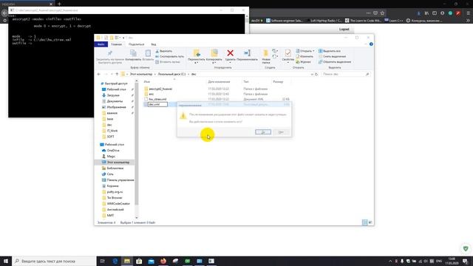473x266 pixels.
Task: Open Библиотеки in the navigation pane
Action: [x=115, y=168]
